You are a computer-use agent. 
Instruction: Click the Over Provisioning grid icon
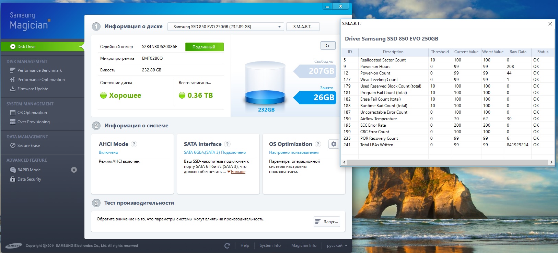point(13,122)
